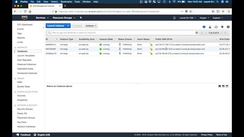The width and height of the screenshot is (244, 137).
Task: Collapse the ELASTIC BLOCK STORE section
Action: (x=15, y=92)
